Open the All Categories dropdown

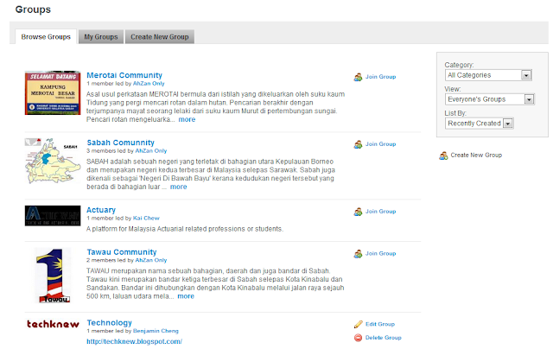click(x=488, y=75)
